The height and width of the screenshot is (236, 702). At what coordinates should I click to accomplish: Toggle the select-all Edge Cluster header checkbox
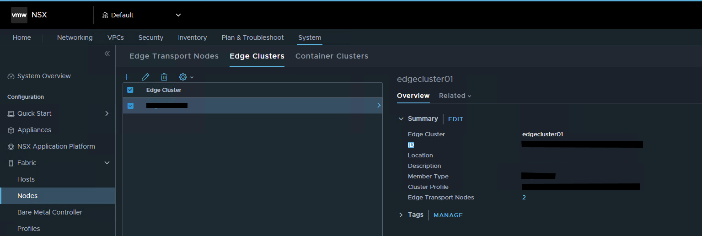(130, 90)
